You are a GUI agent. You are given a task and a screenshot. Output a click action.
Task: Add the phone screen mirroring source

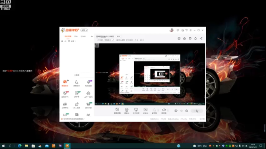point(136,111)
